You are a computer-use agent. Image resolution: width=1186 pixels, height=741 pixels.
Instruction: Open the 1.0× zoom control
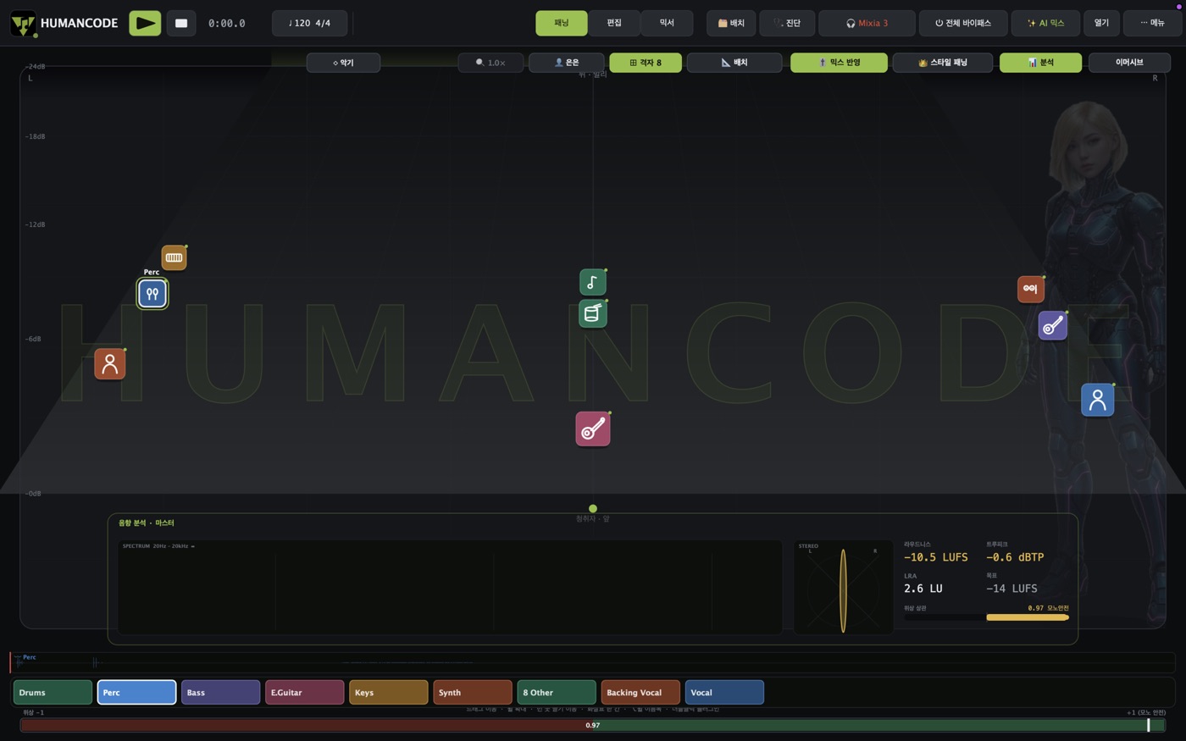click(x=490, y=63)
